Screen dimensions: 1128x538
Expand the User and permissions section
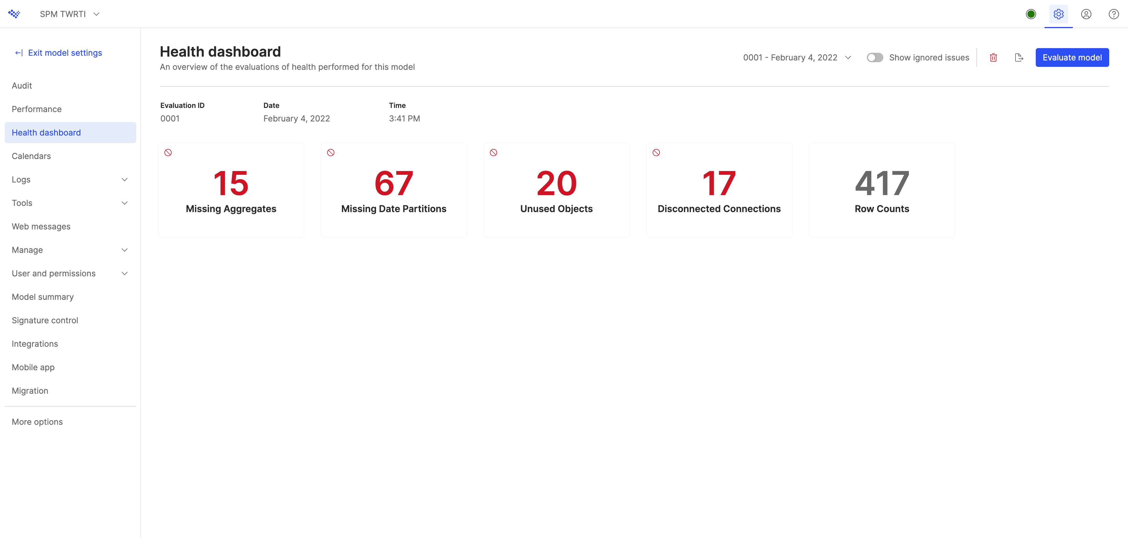[x=124, y=273]
